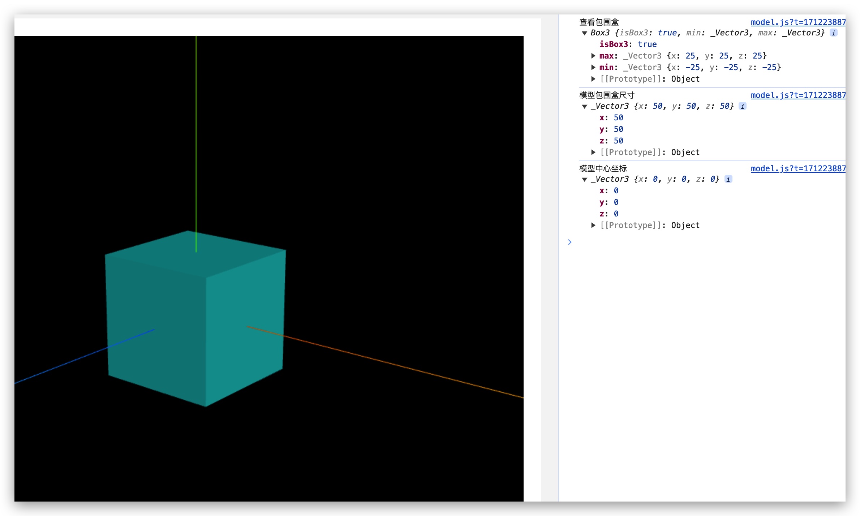Screen dimensions: 860x516
Task: Select the x: 0 property row
Action: pyautogui.click(x=609, y=190)
